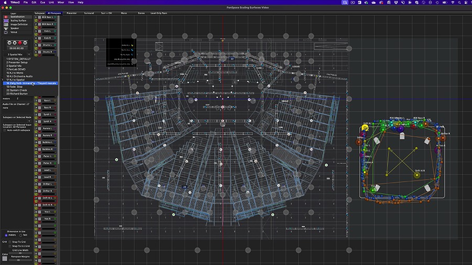Click the play transport button

coord(15,42)
